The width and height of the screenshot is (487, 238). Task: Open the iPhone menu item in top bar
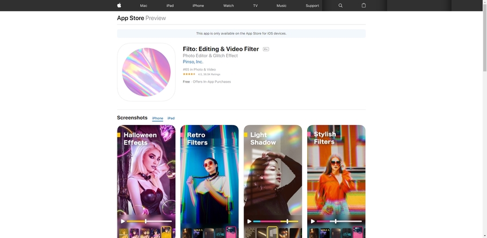point(198,6)
